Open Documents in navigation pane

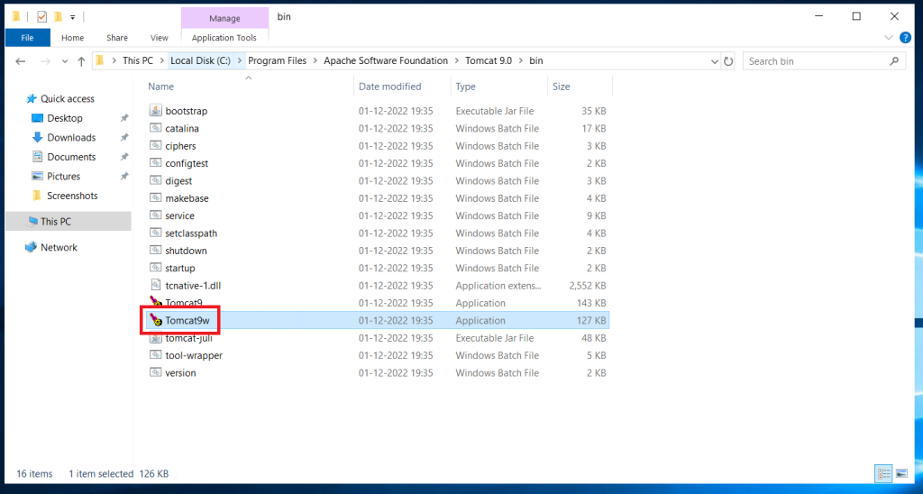point(71,157)
